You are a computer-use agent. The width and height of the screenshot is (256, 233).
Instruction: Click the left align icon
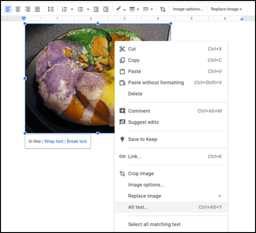(x=8, y=9)
